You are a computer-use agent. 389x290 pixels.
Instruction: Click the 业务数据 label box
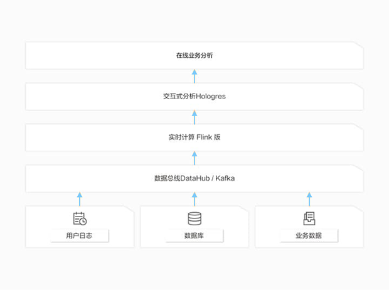[309, 235]
